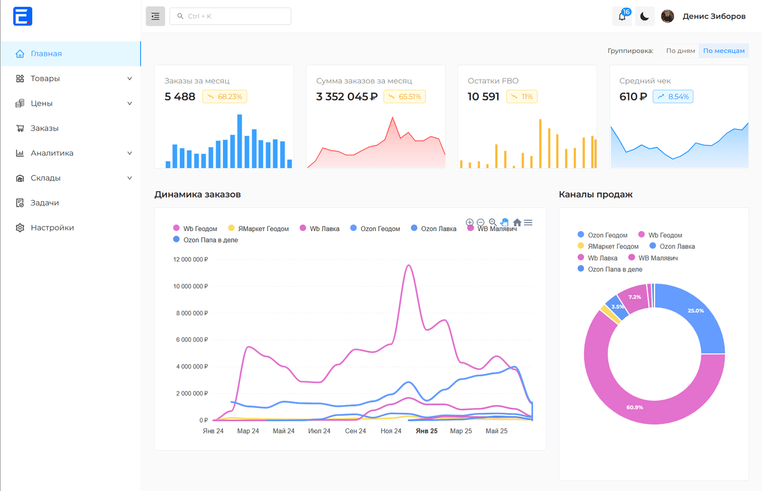Click the Денис Зиборов profile name

714,16
